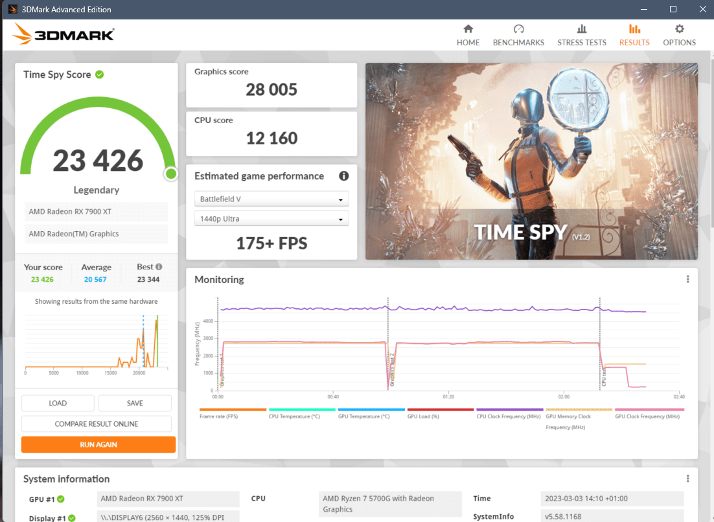714x522 pixels.
Task: Click the LOAD button
Action: (x=58, y=403)
